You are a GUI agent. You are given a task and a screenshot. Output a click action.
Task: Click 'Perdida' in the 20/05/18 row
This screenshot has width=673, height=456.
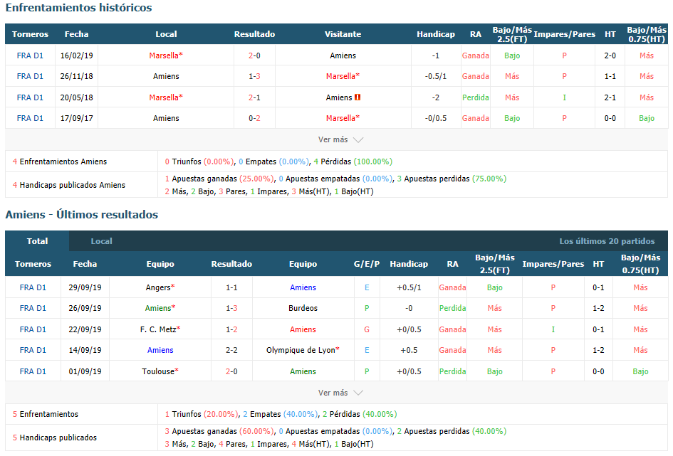476,97
